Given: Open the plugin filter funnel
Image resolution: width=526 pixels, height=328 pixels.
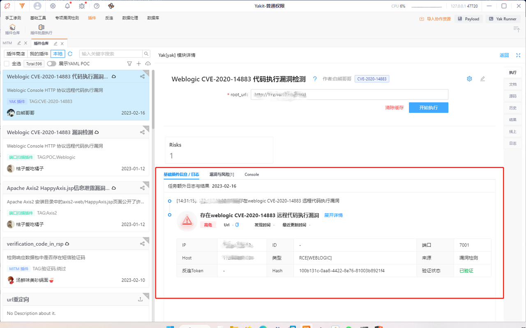Looking at the screenshot, I should click(x=129, y=64).
